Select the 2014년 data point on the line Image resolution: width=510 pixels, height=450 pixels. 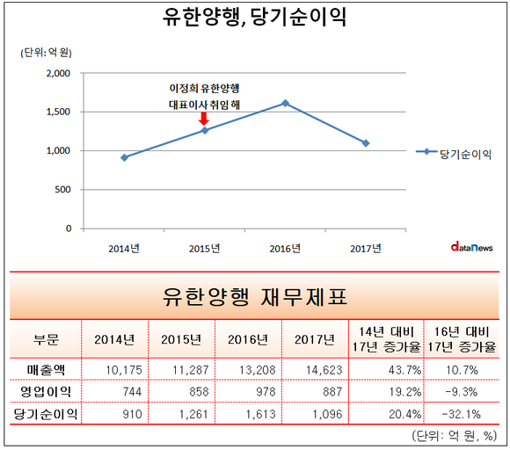pos(124,157)
